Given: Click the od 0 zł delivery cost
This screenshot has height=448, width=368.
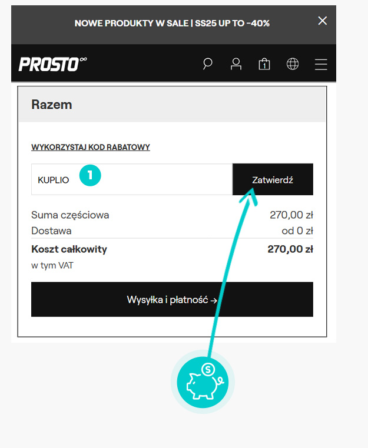Looking at the screenshot, I should [x=297, y=230].
